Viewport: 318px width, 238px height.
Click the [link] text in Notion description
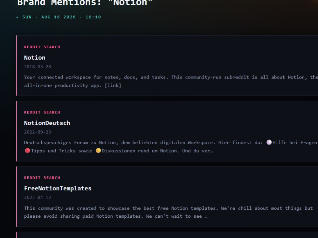(x=113, y=85)
